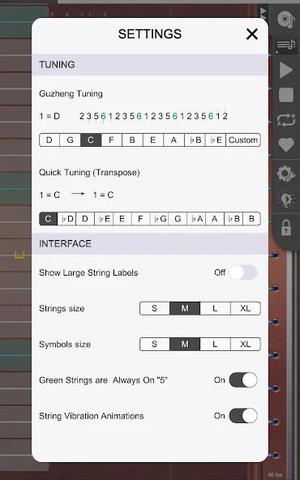Select ♭B guzheng tuning key

(x=195, y=140)
